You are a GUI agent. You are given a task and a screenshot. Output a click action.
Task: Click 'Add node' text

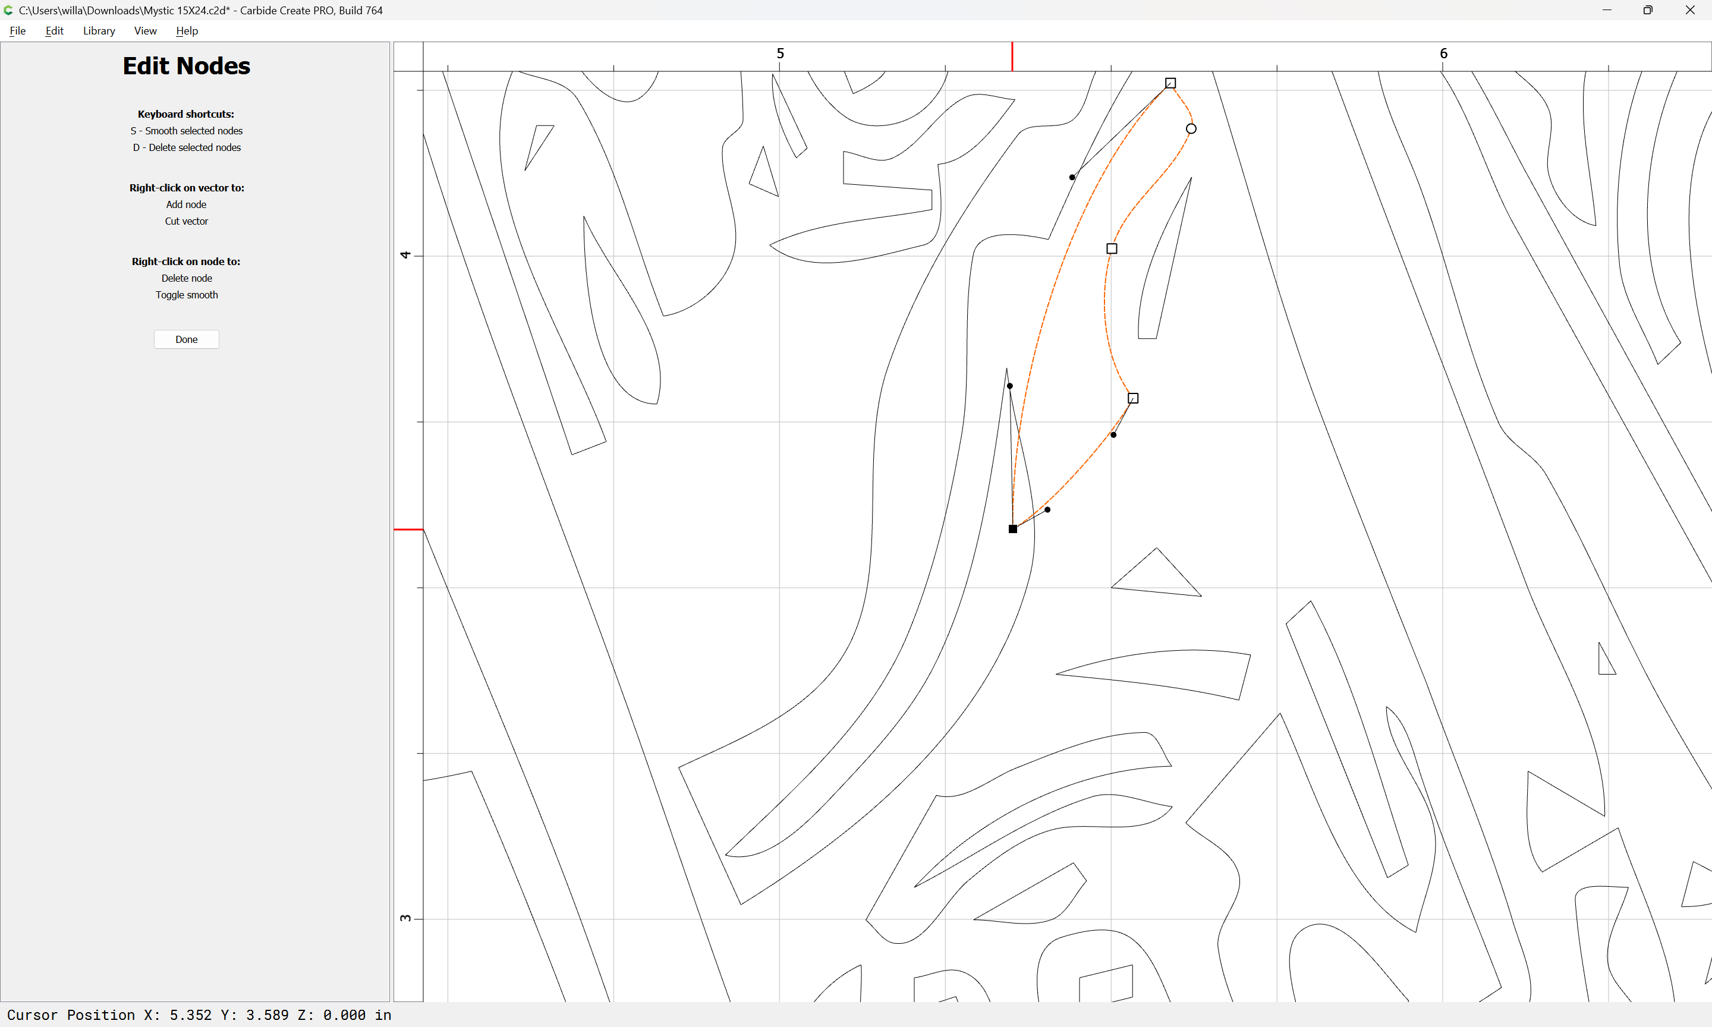[186, 204]
